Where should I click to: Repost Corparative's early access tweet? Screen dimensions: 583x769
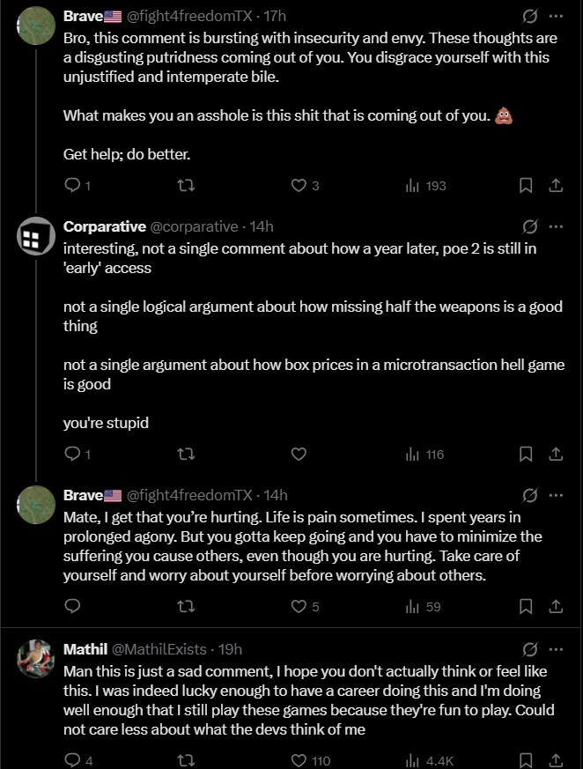tap(186, 455)
